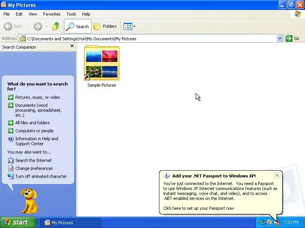The image size is (305, 228).
Task: Click the balloon info icon
Action: click(x=167, y=176)
